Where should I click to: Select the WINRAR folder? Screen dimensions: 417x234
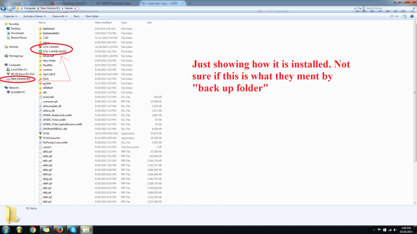pos(48,88)
